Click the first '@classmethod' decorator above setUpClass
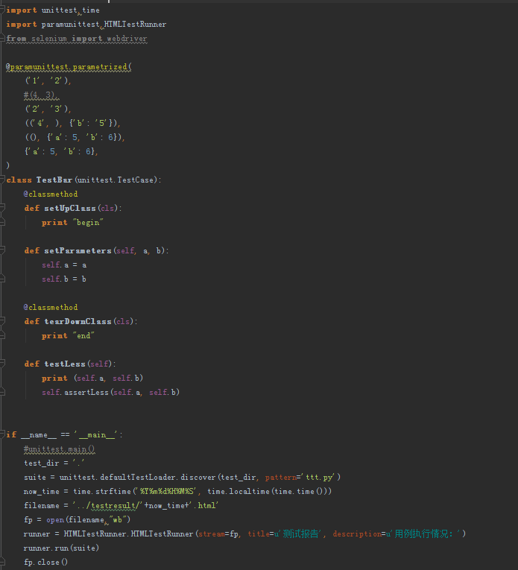The height and width of the screenshot is (570, 518). 51,194
